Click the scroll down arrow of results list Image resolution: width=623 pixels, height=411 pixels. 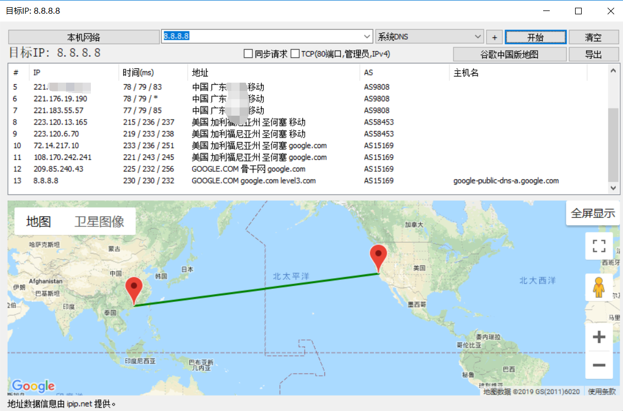pos(613,188)
